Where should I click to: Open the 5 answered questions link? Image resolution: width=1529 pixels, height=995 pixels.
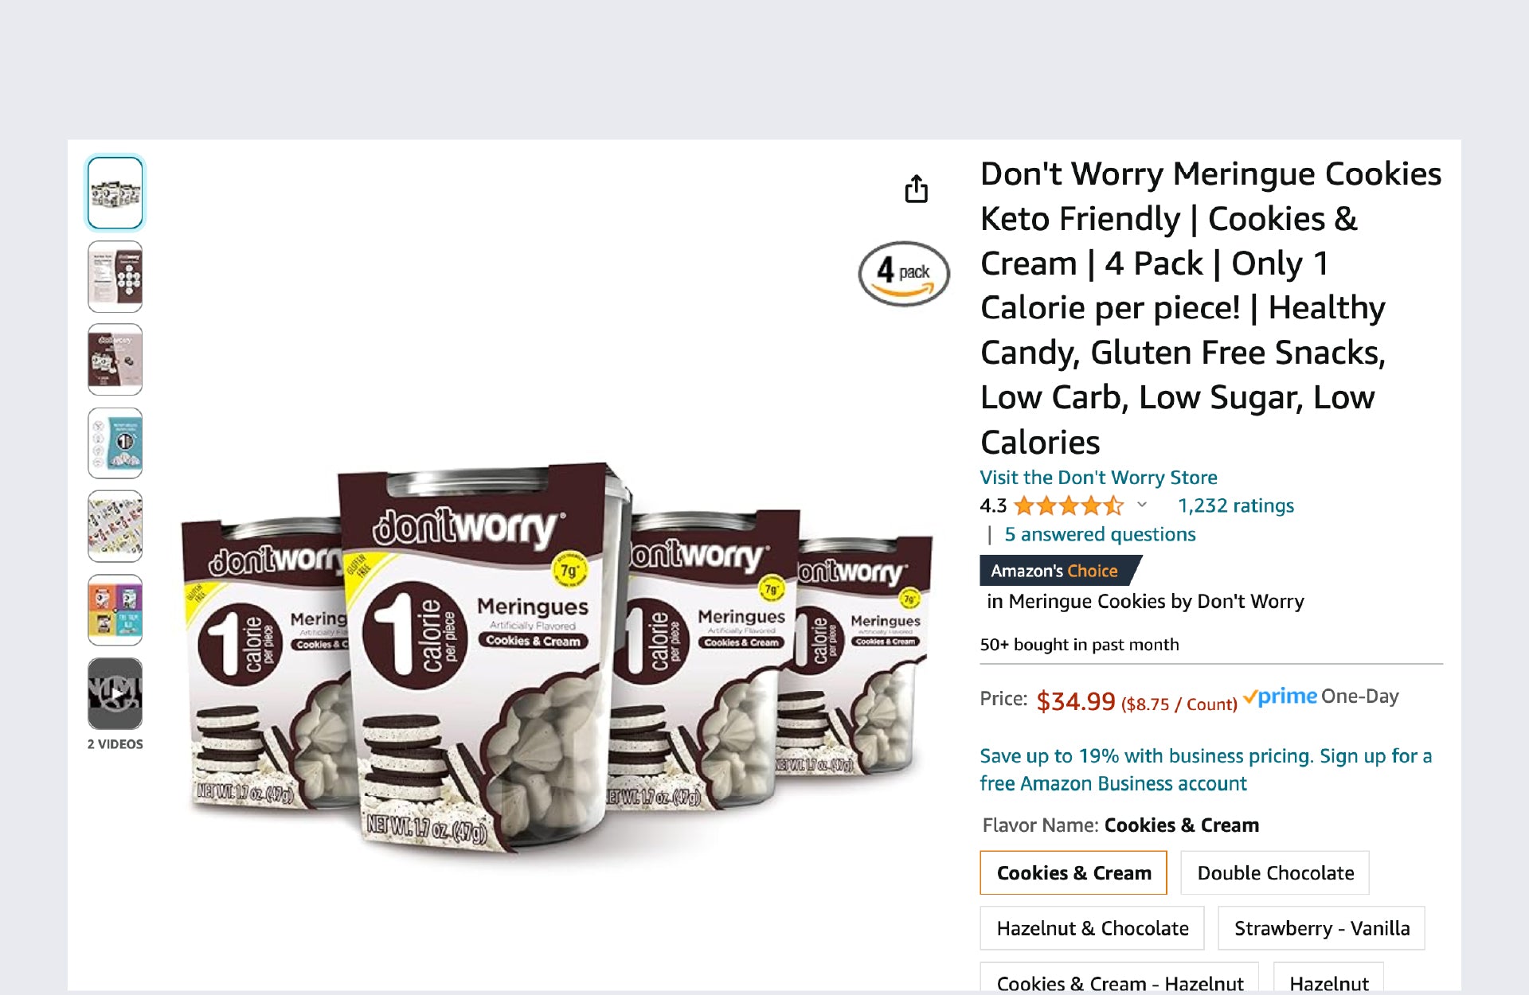1100,534
